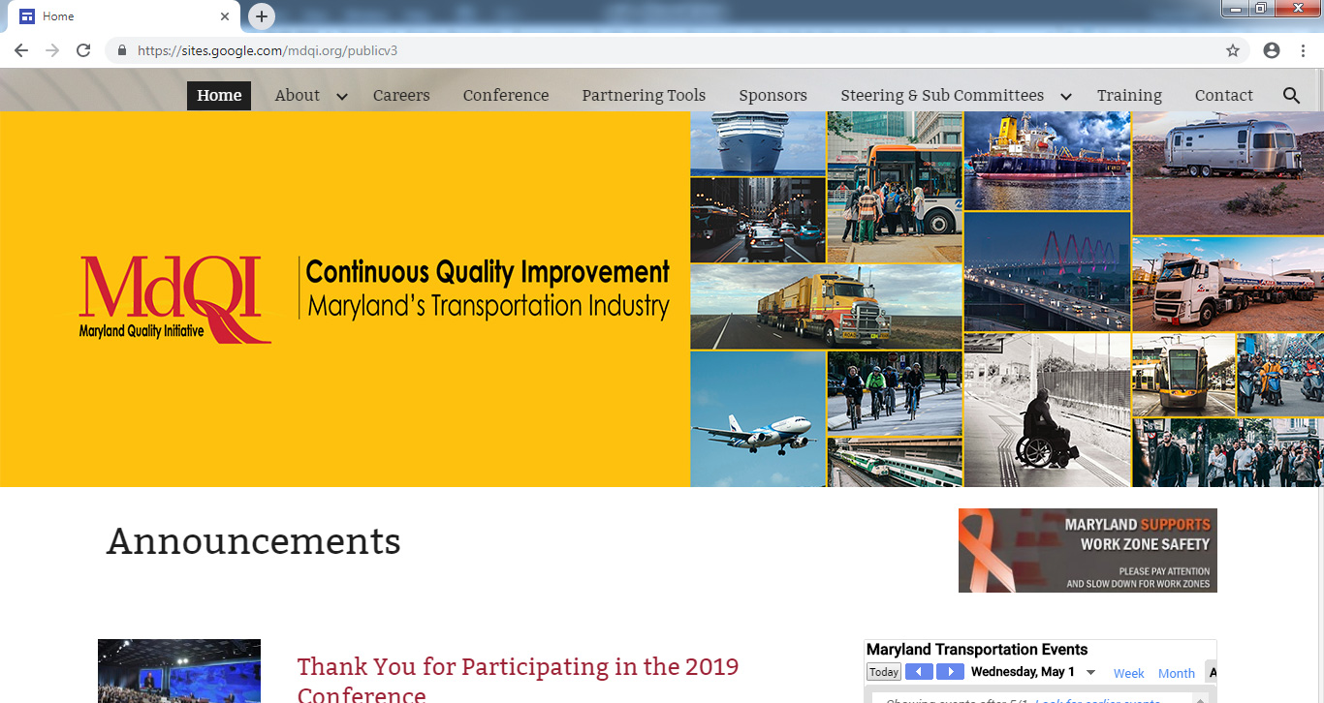
Task: Open the Chrome profile account icon
Action: tap(1272, 50)
